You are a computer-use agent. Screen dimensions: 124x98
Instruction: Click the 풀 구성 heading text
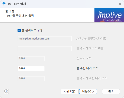pos(10,11)
